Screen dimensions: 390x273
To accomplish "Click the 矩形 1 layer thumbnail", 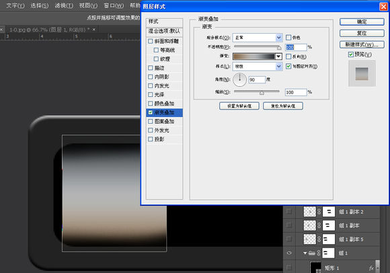I will [315, 267].
